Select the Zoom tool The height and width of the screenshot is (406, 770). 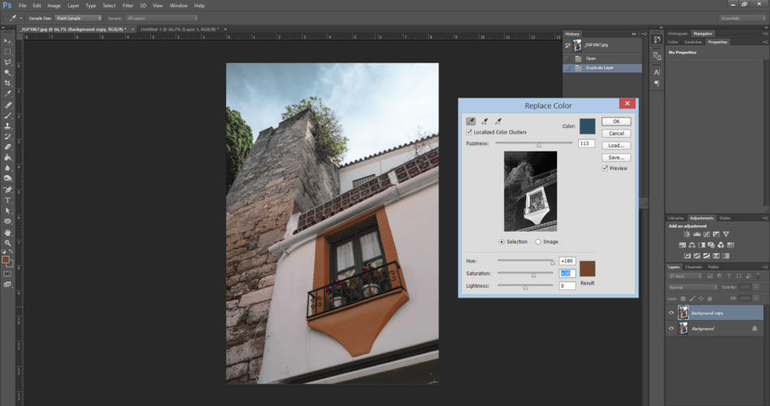click(x=8, y=242)
